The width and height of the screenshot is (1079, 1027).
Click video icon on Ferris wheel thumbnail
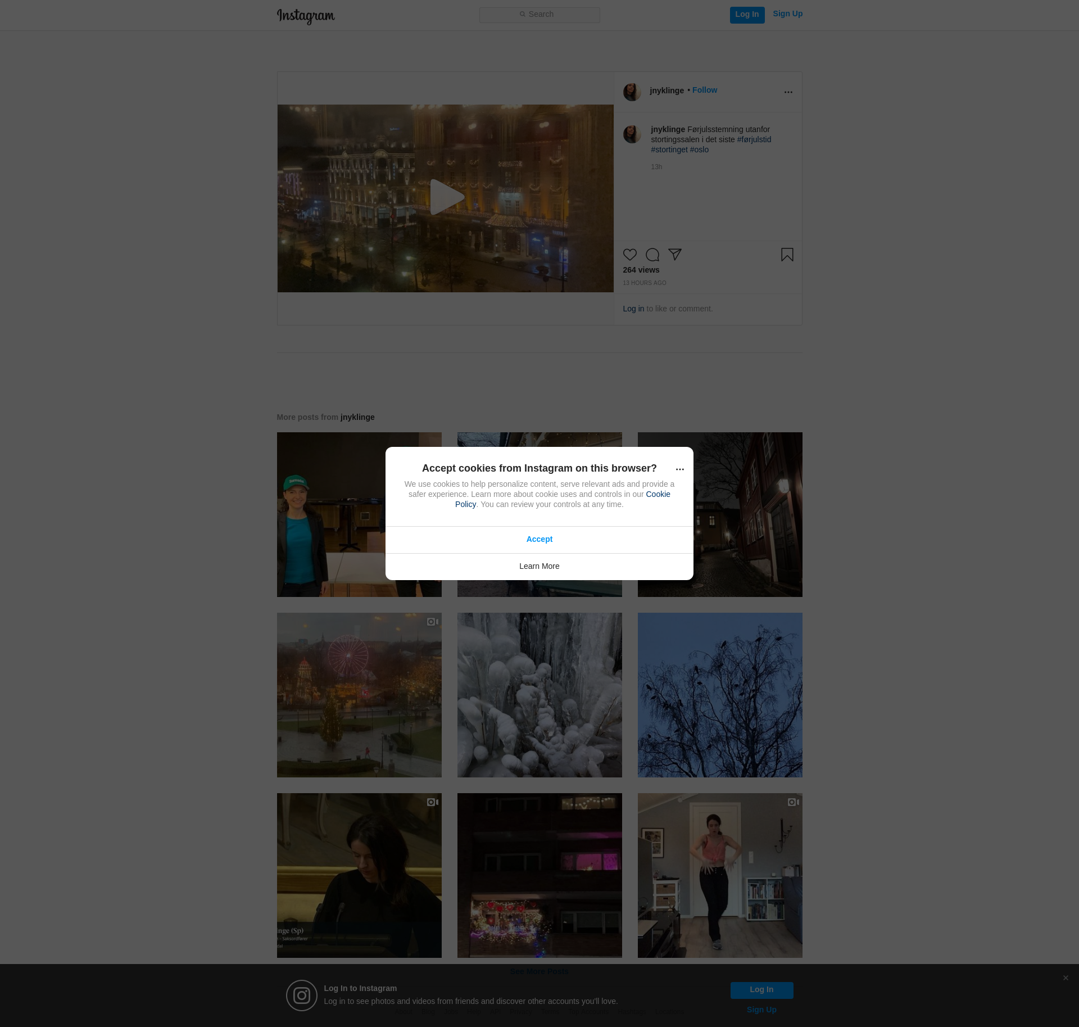433,622
